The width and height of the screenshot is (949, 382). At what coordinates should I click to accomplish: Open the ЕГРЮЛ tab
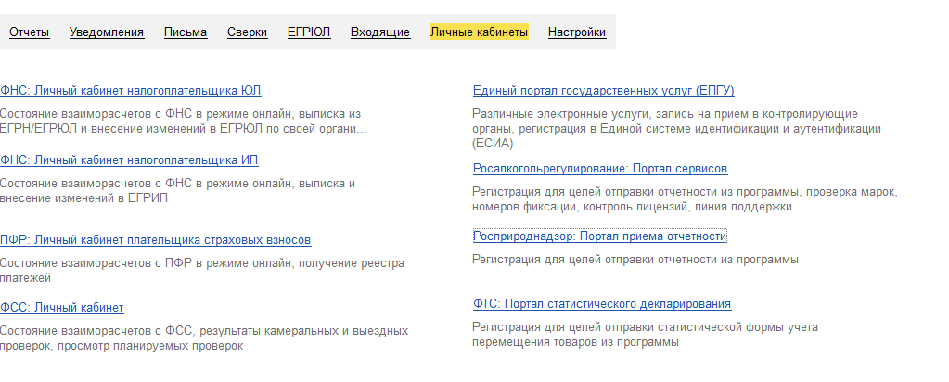(x=309, y=32)
